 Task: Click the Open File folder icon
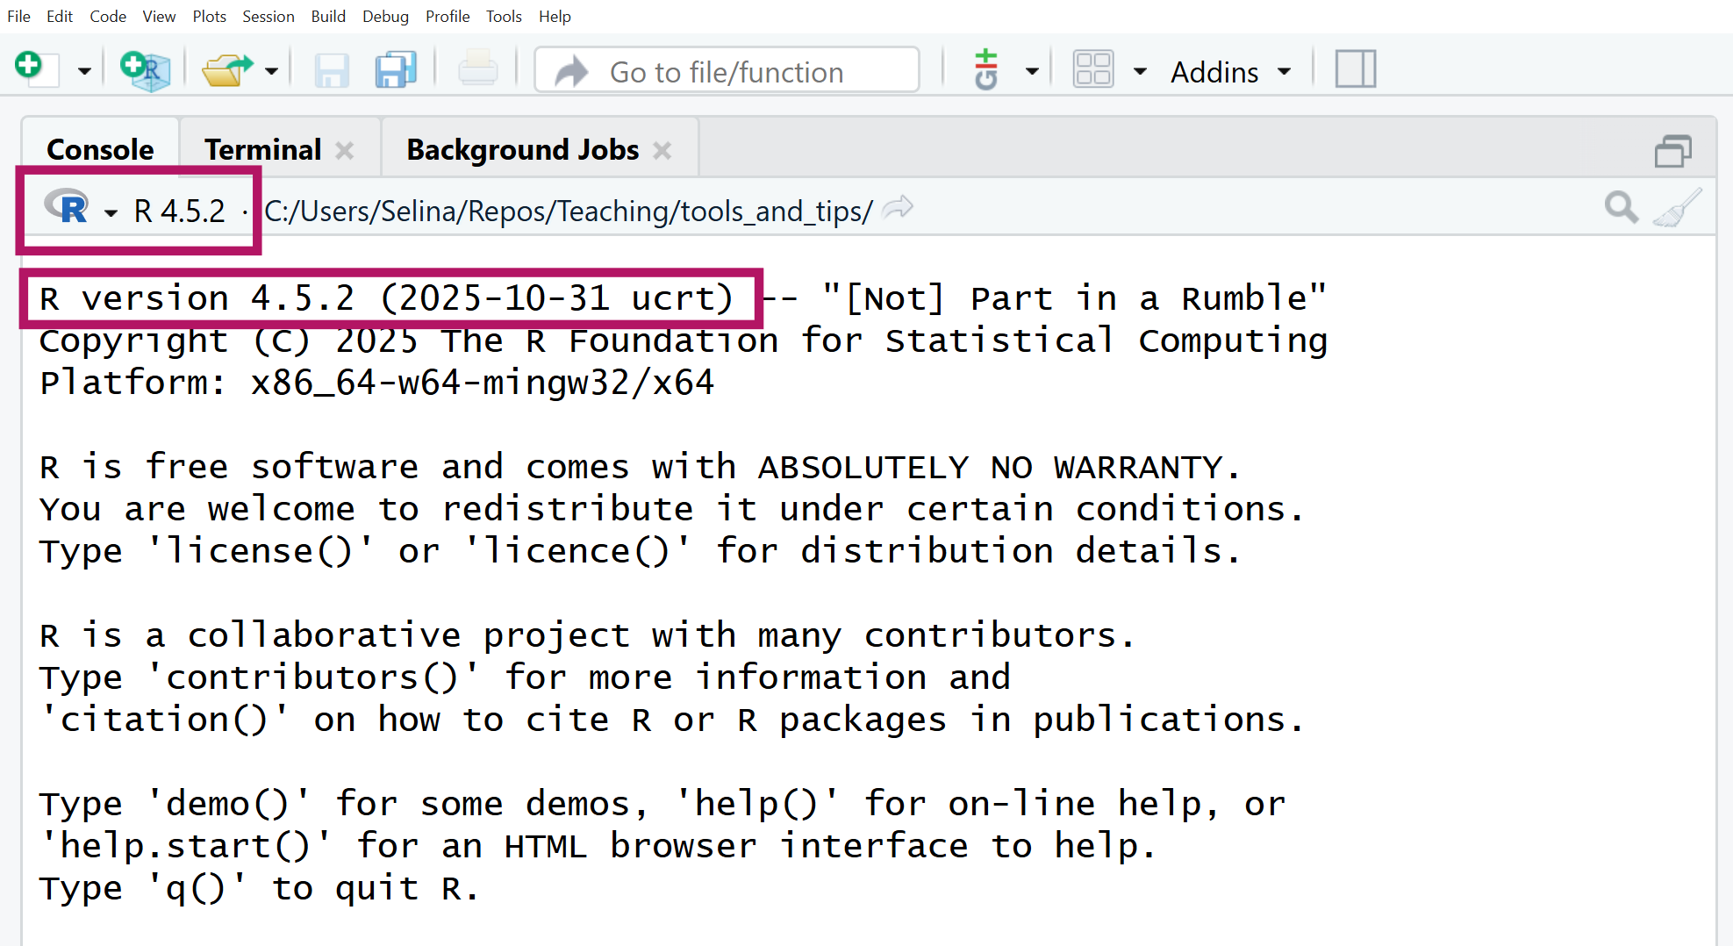(226, 70)
